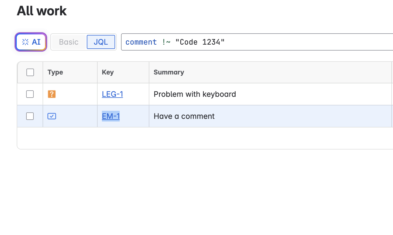Open the LEG-1 issue link

click(112, 94)
